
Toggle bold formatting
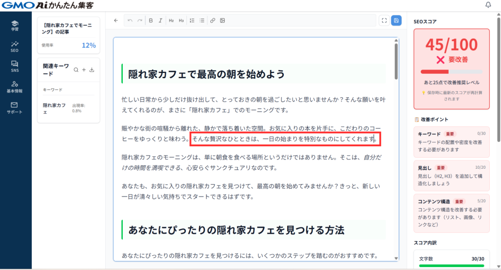pyautogui.click(x=151, y=21)
